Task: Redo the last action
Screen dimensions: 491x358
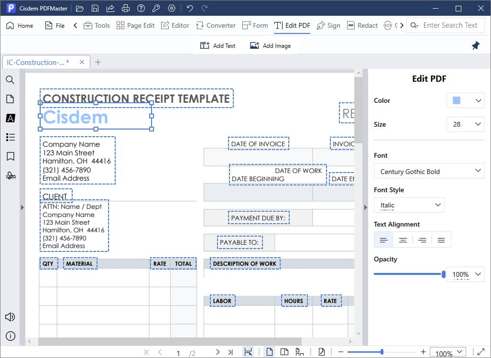Action: [x=205, y=9]
